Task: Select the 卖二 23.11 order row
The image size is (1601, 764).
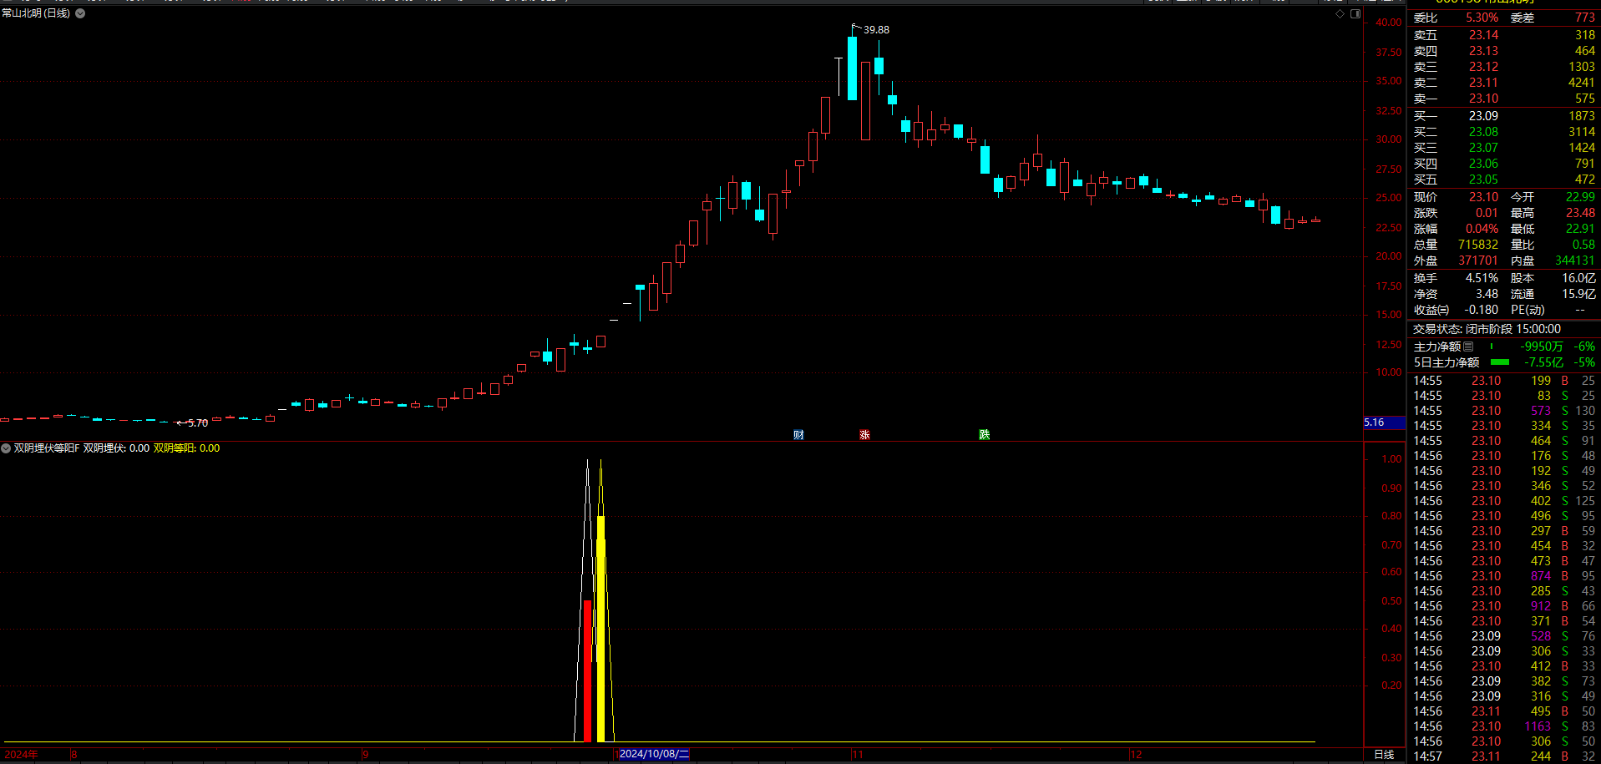Action: pos(1503,83)
